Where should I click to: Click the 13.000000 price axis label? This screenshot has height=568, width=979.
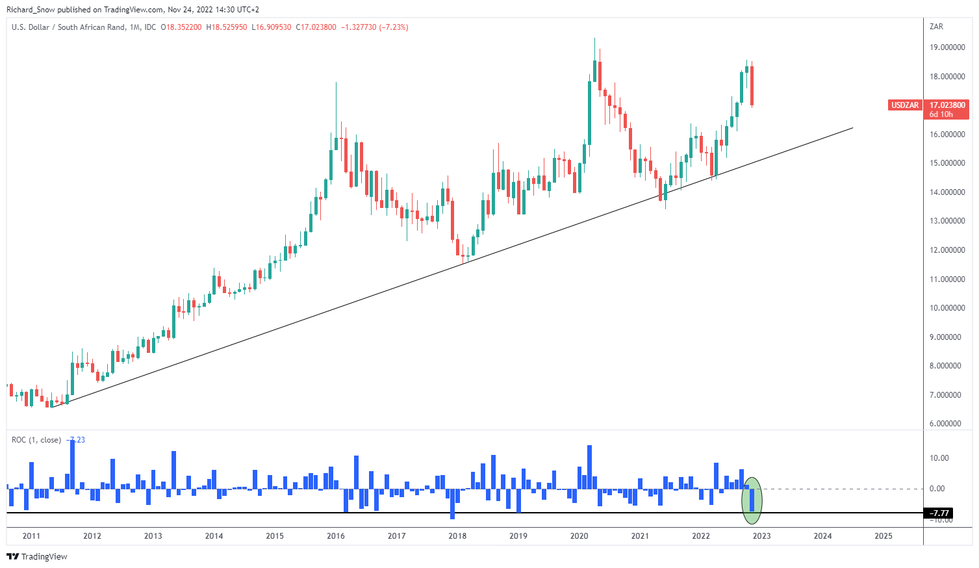pos(947,221)
